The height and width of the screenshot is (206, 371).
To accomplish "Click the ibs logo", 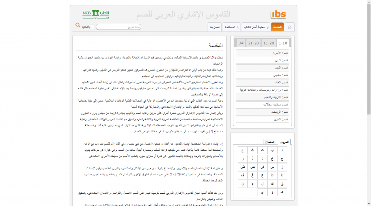I will [278, 14].
